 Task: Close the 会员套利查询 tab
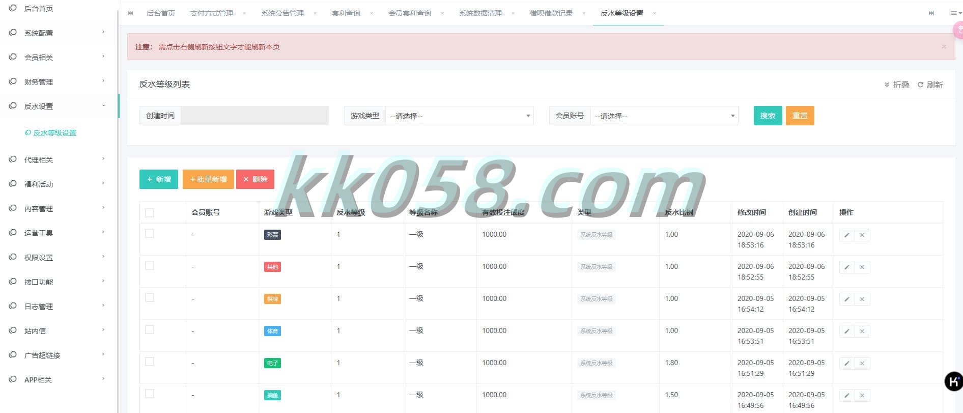pos(442,13)
